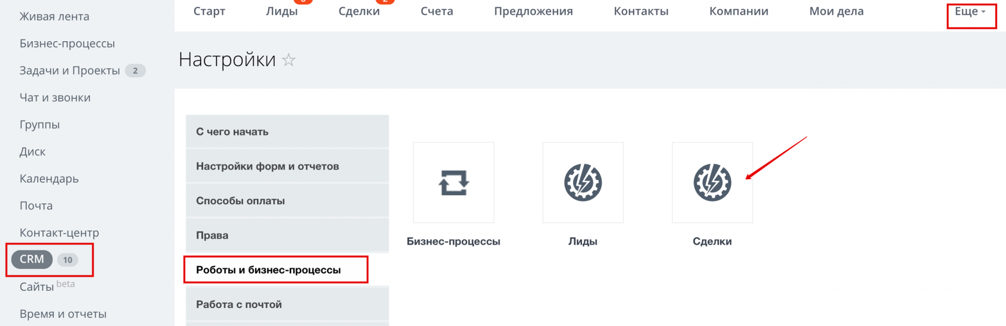Open the CRM sidebar item

(x=32, y=259)
